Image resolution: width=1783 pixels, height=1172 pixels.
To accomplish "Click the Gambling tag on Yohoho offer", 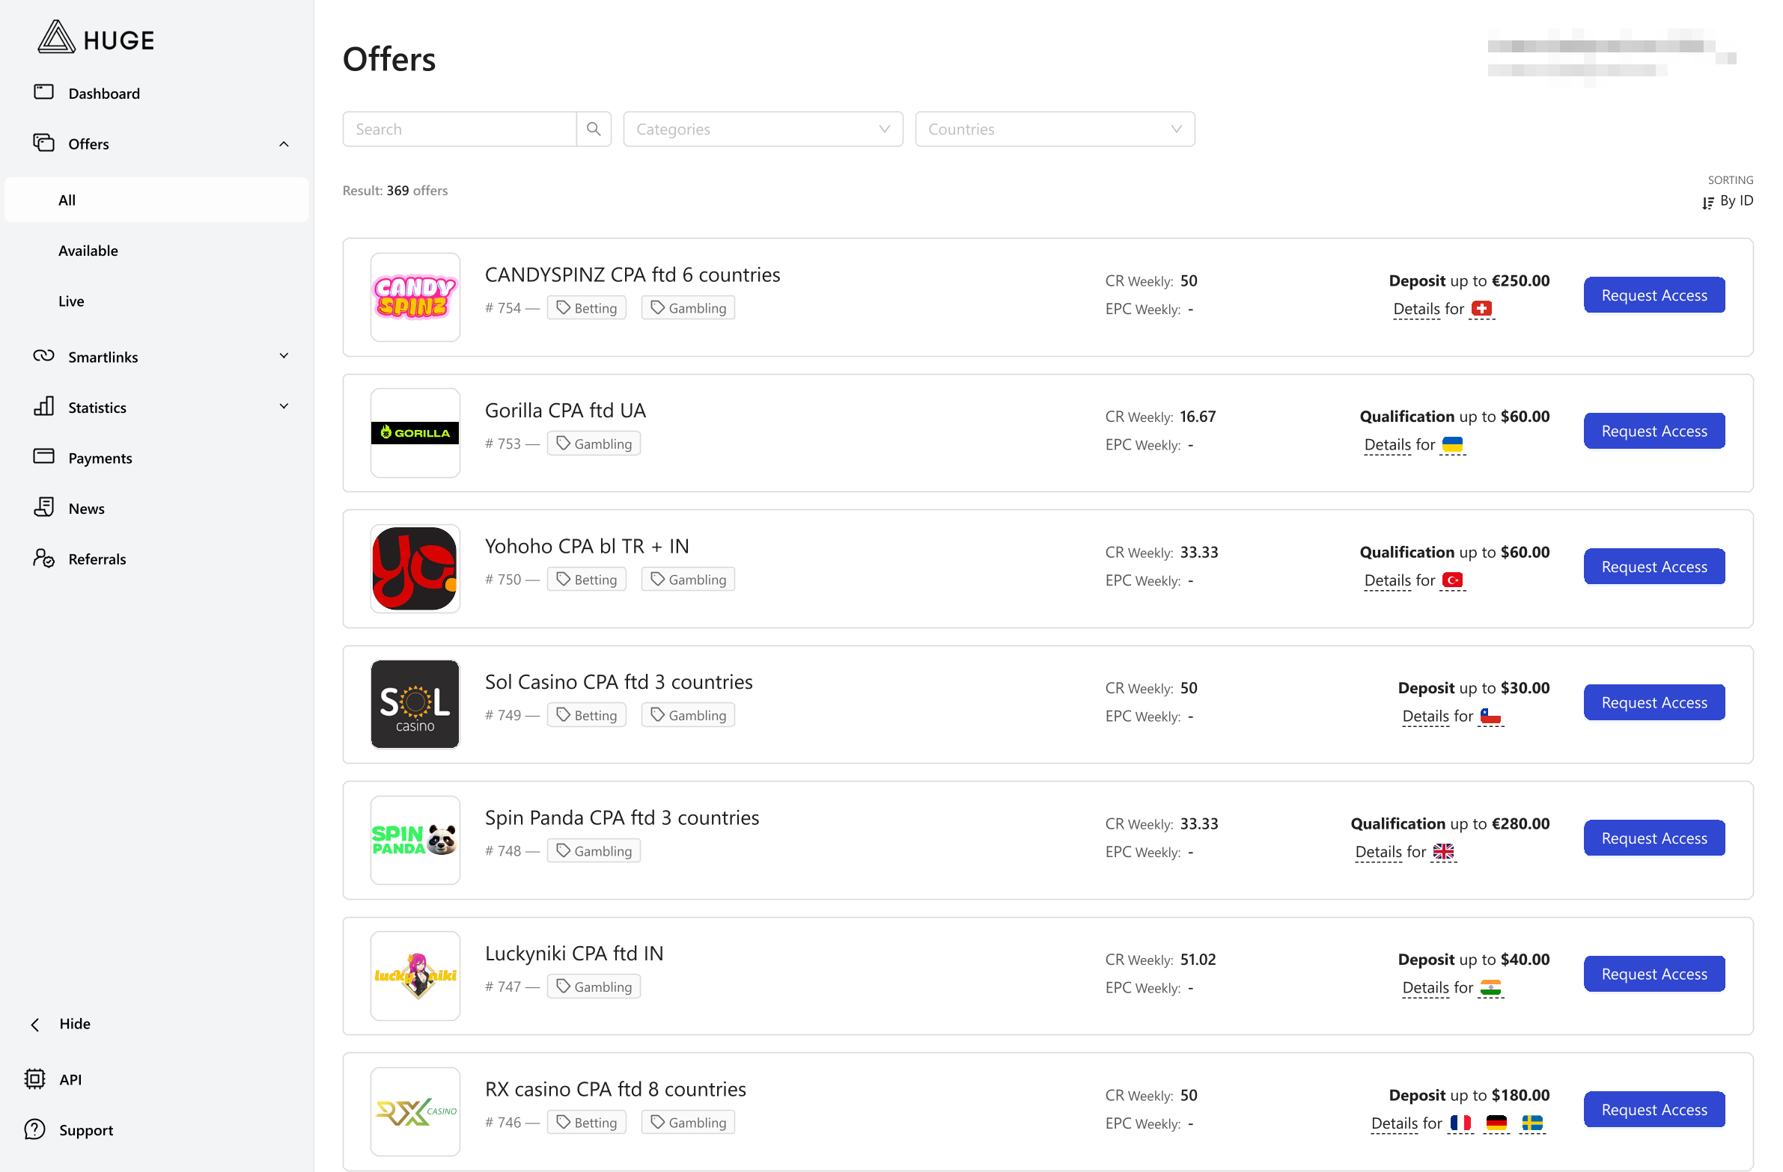I will (x=689, y=579).
